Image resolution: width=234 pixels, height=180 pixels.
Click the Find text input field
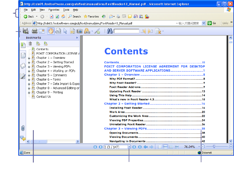(126, 31)
